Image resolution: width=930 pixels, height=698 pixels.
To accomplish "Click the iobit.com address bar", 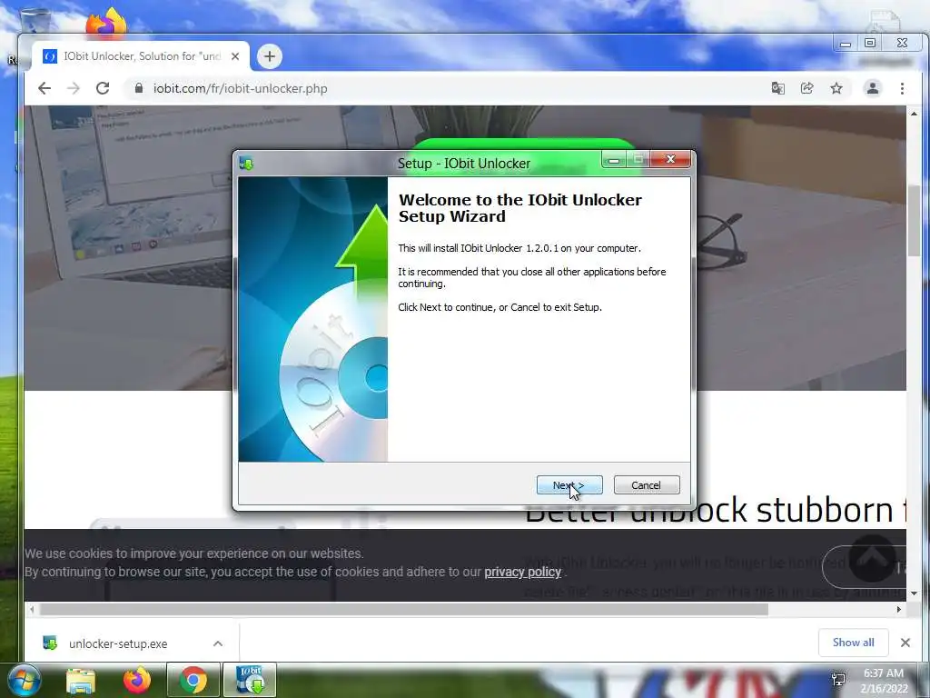I will pos(445,88).
